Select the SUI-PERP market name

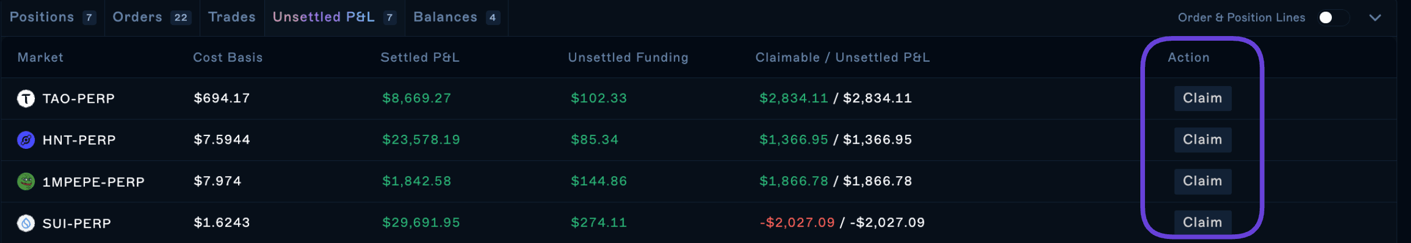77,223
